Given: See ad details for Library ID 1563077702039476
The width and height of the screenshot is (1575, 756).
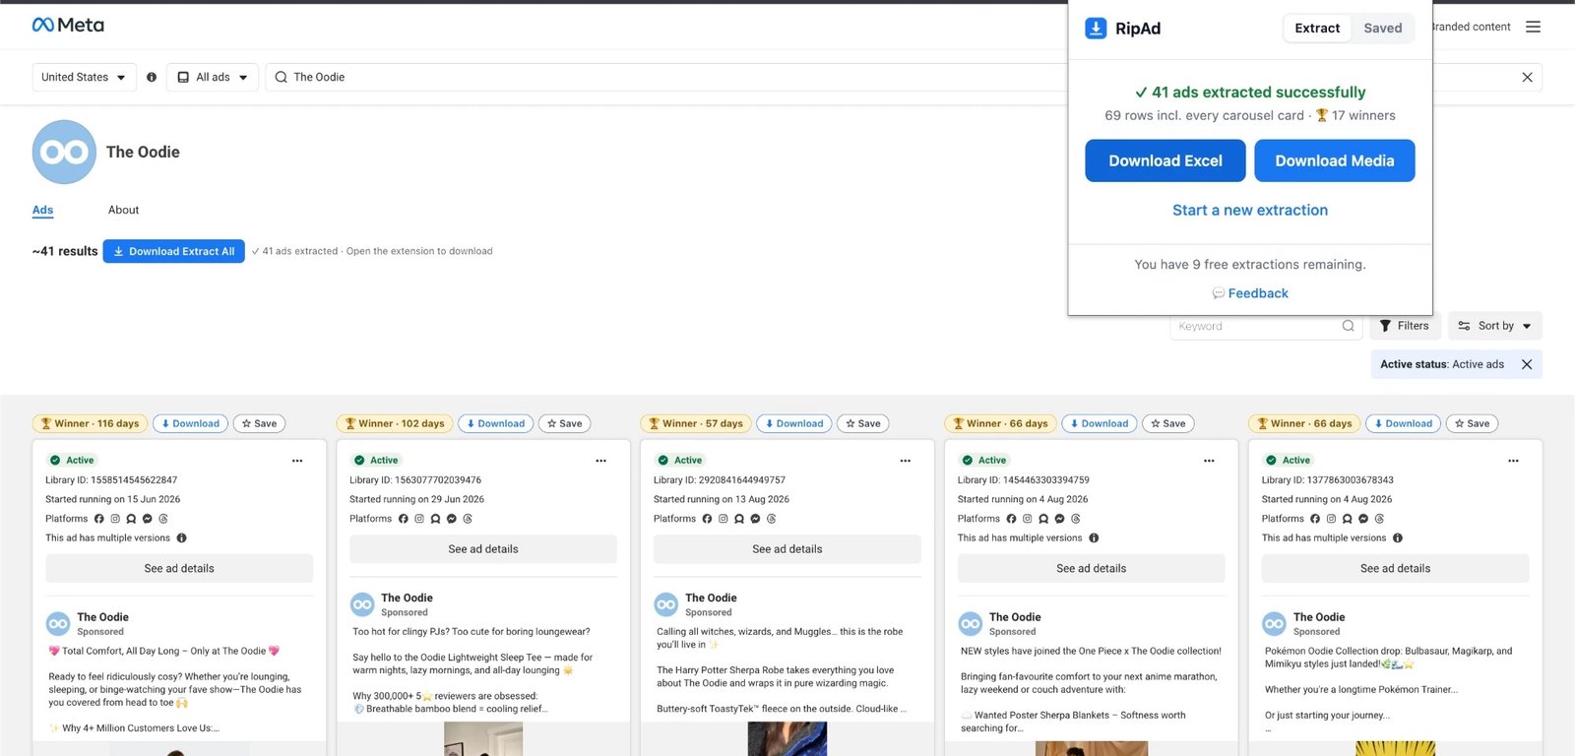Looking at the screenshot, I should pos(483,549).
